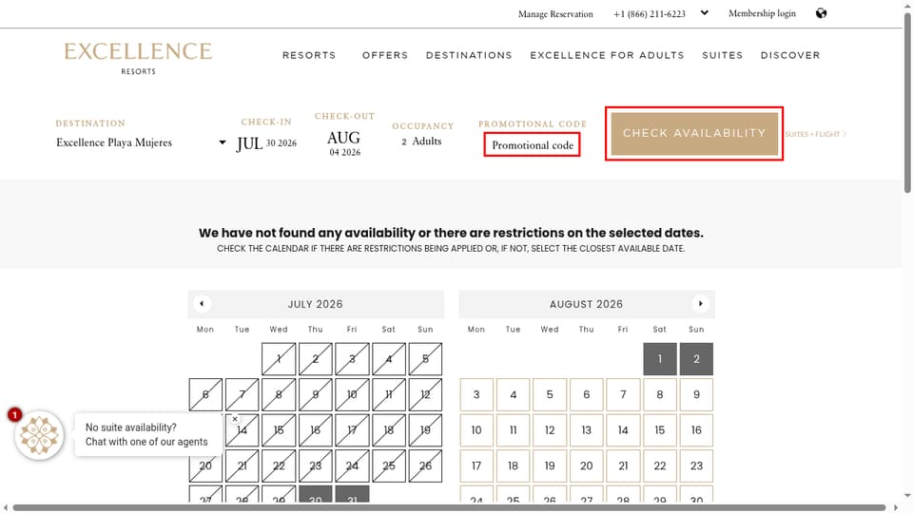Select August 7 in the calendar
This screenshot has height=513, width=913.
click(x=623, y=394)
